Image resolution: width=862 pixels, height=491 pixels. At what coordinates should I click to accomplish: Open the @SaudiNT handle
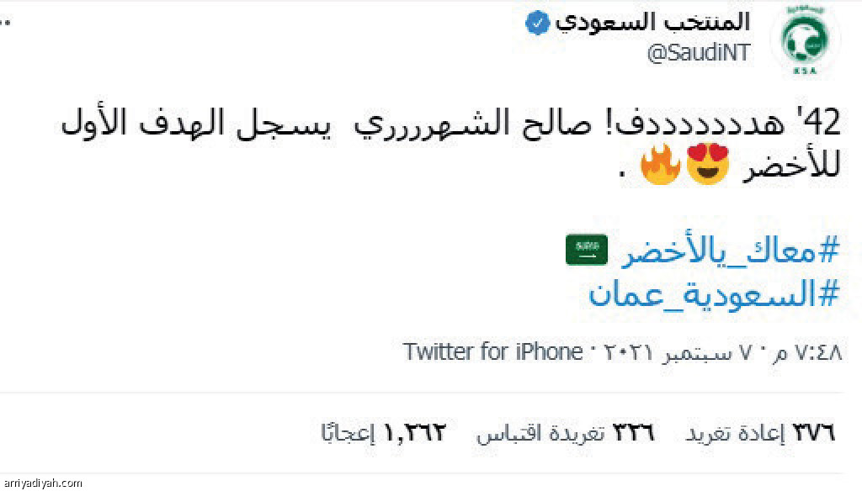[699, 53]
